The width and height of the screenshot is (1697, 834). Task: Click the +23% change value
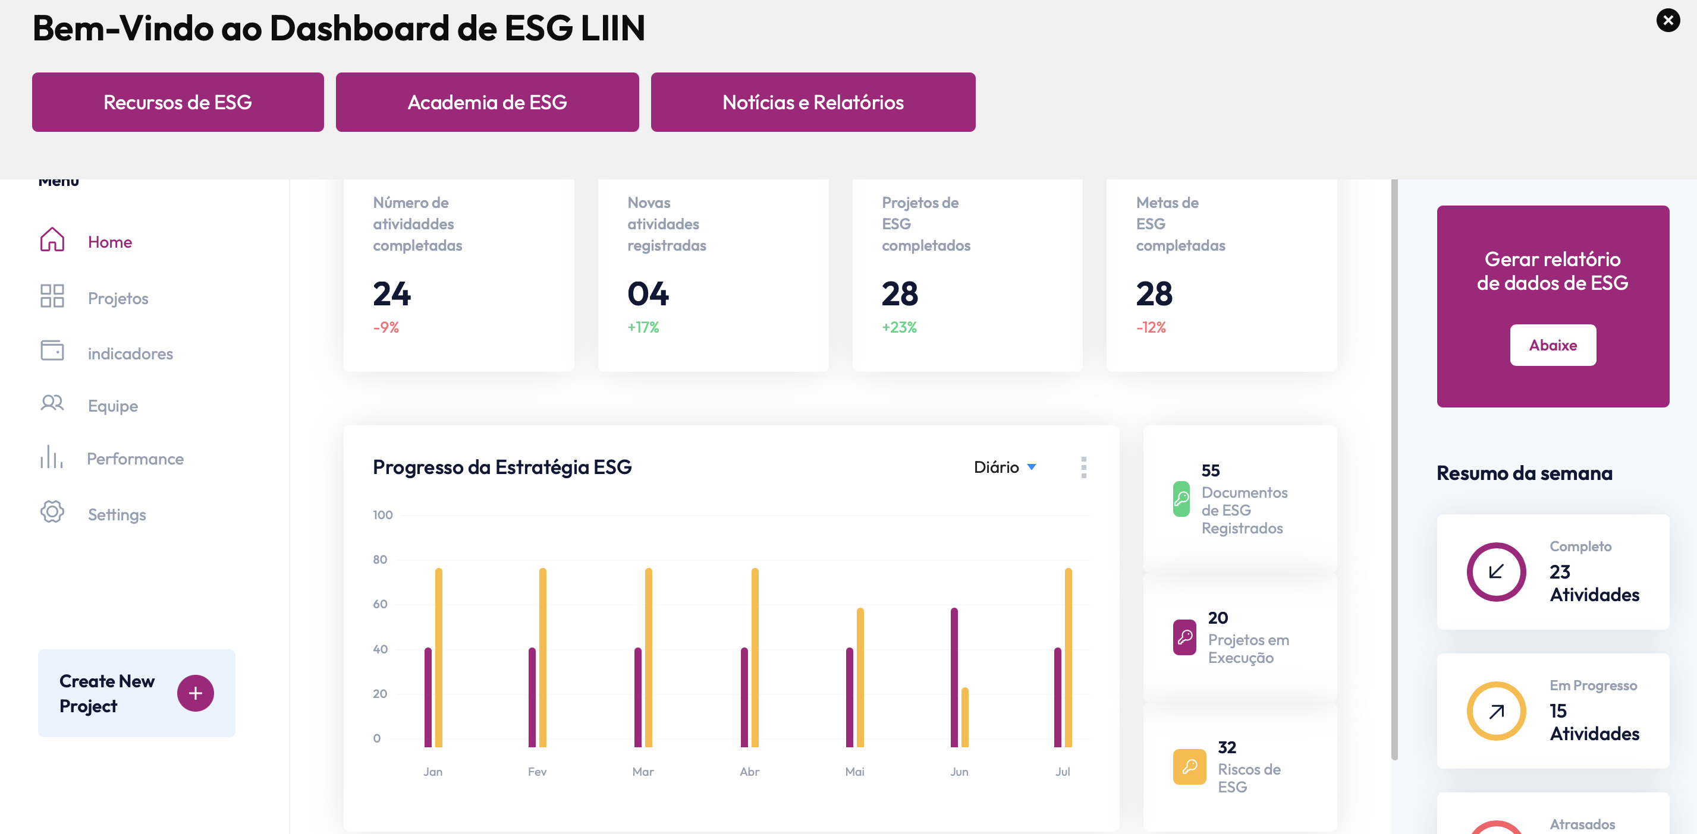(x=899, y=328)
